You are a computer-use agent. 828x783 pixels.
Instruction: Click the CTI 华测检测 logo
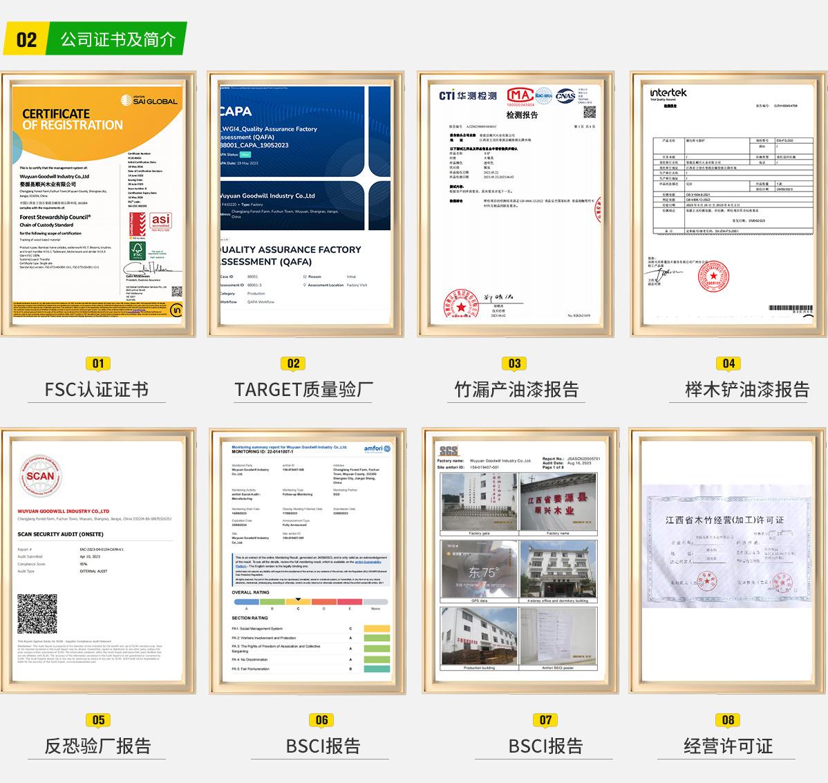point(468,95)
